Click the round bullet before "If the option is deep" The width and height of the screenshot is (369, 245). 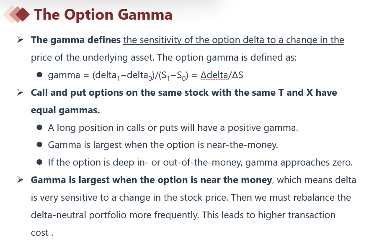[39, 163]
